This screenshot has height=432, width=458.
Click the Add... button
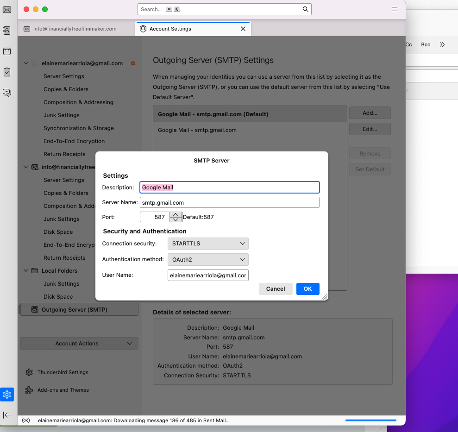coord(370,113)
